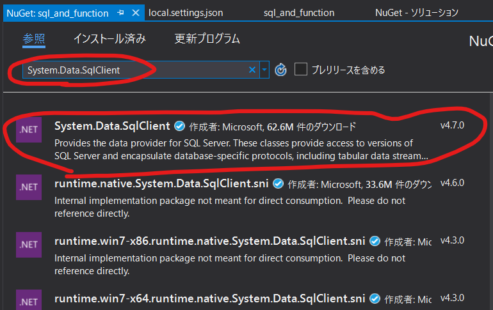Image resolution: width=493 pixels, height=310 pixels.
Task: Click the package list vertical scrollbar
Action: 490,201
